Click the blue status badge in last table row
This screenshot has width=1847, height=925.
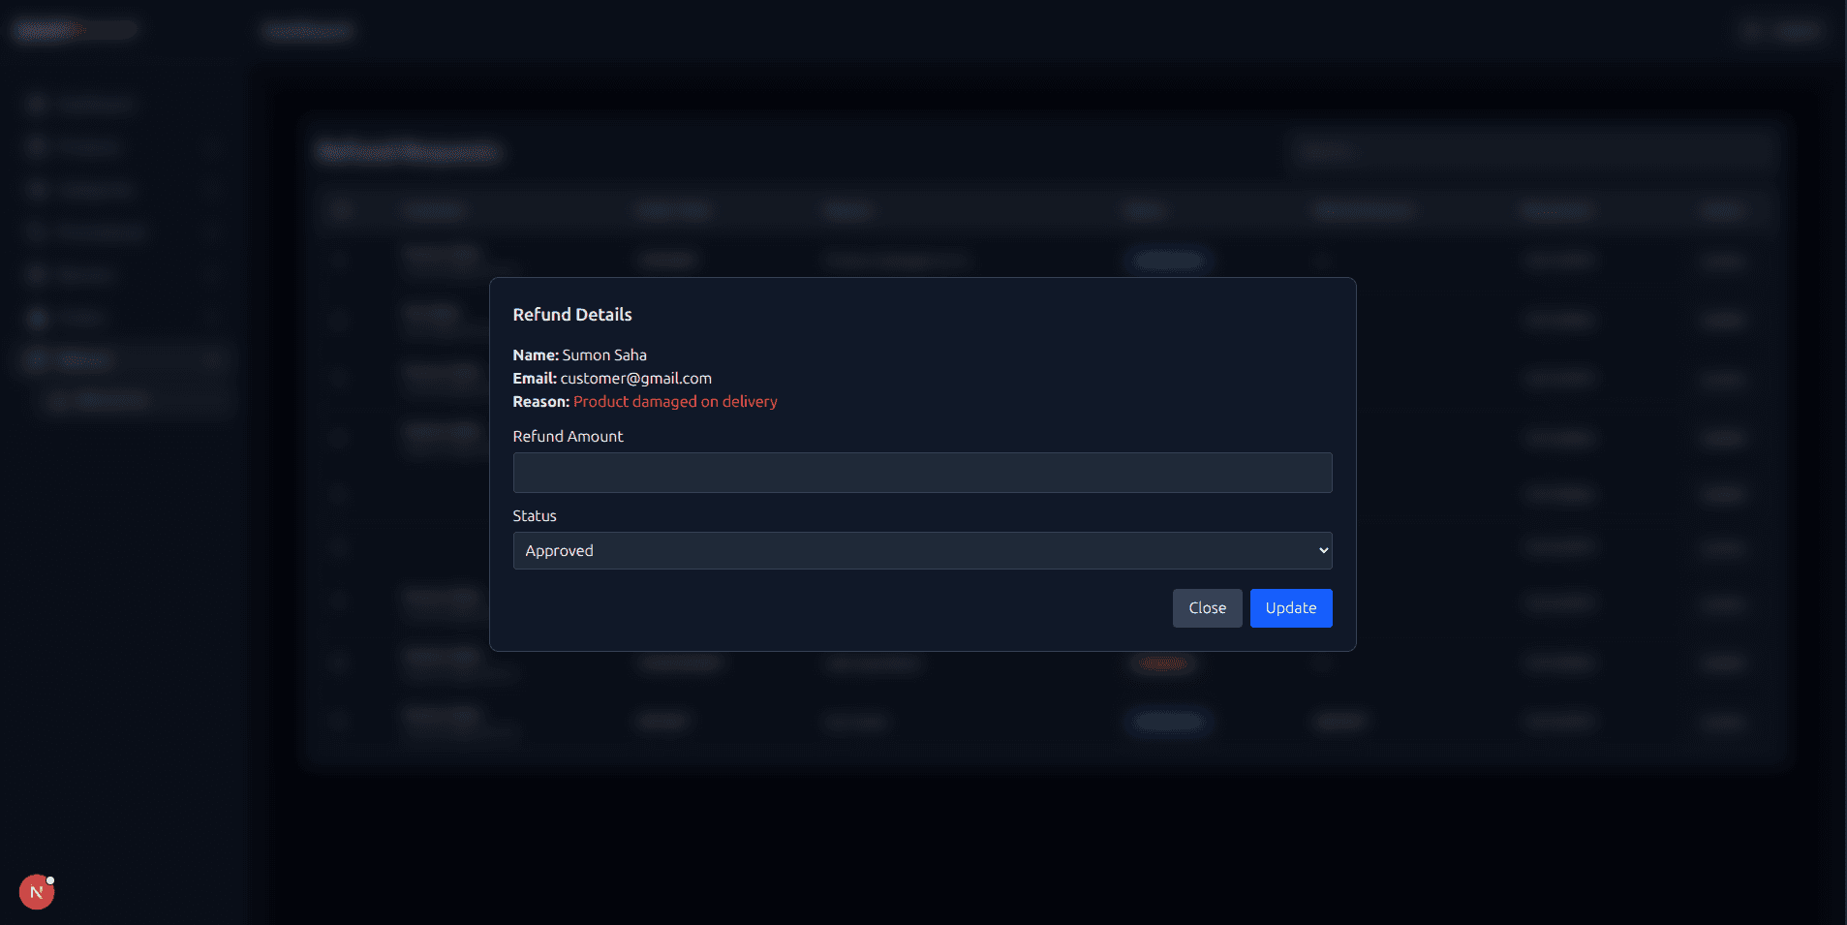pos(1168,722)
